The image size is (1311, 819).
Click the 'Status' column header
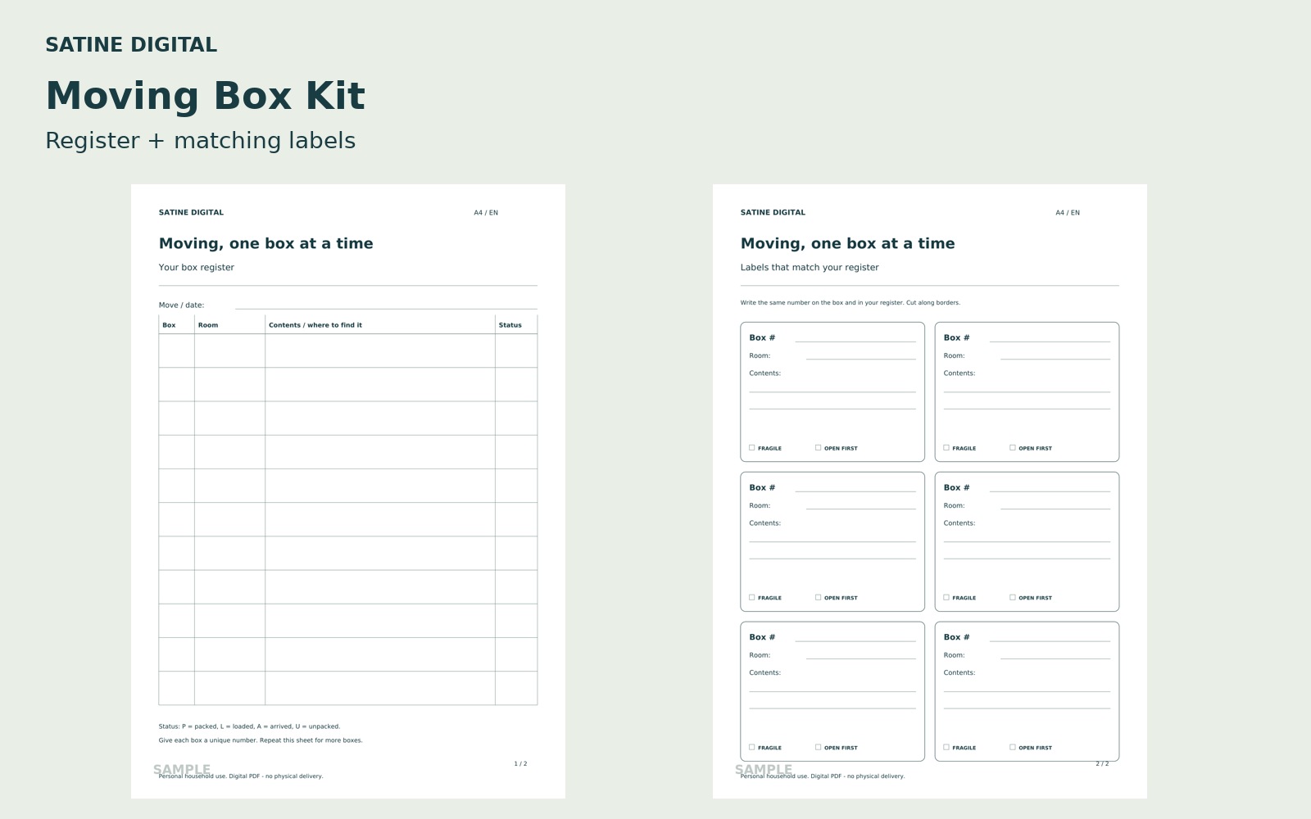point(510,325)
